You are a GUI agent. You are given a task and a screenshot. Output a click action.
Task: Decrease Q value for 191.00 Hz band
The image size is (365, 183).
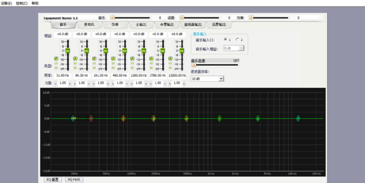(x=93, y=84)
